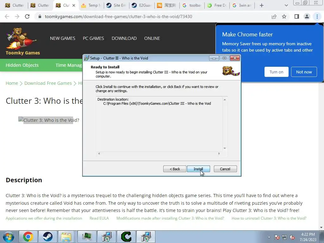Open the Chrome profile icon
324x243 pixels.
click(307, 16)
